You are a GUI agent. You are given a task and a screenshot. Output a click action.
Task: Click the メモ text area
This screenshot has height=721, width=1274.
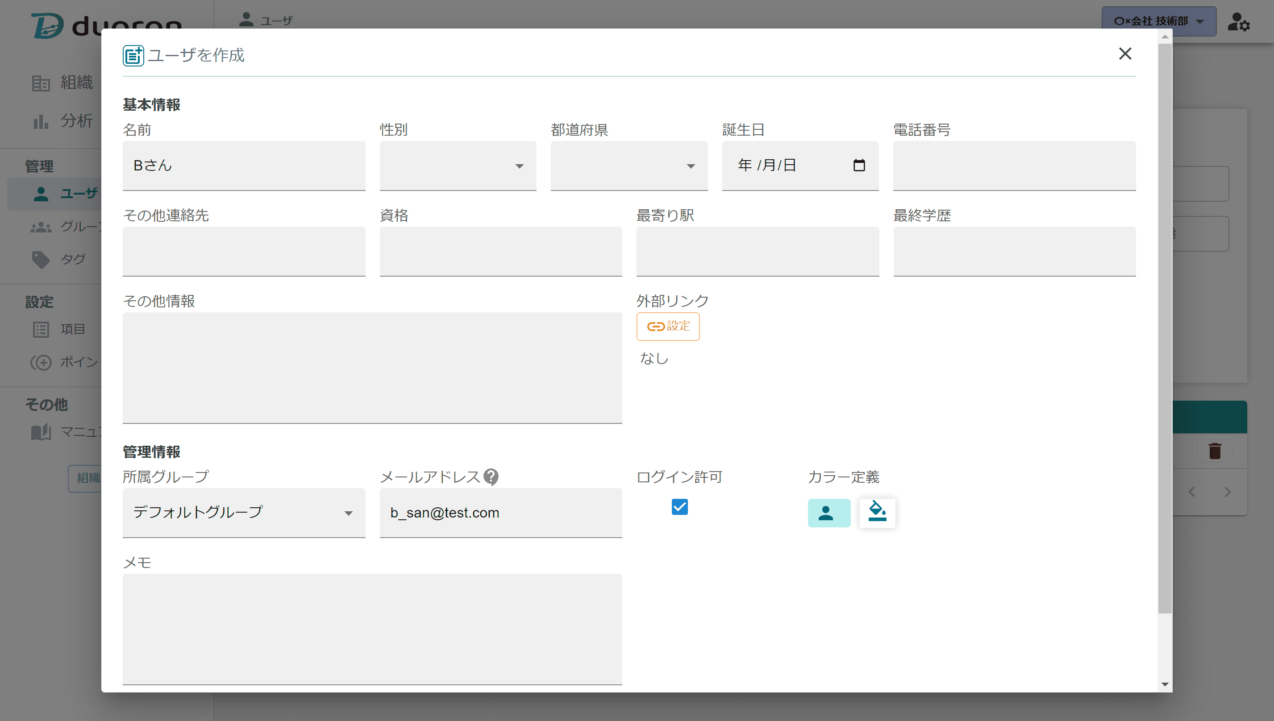pyautogui.click(x=372, y=629)
